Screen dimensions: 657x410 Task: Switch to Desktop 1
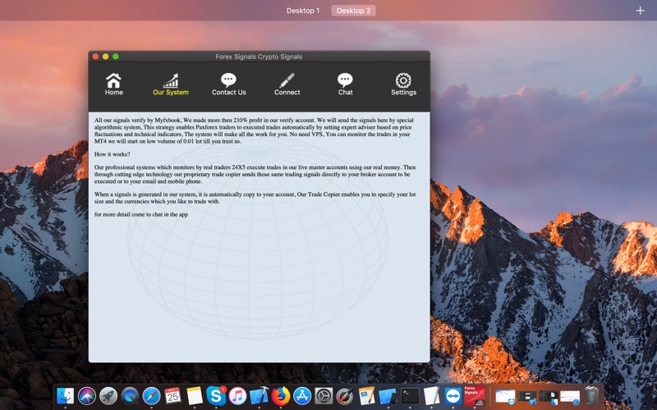tap(303, 11)
